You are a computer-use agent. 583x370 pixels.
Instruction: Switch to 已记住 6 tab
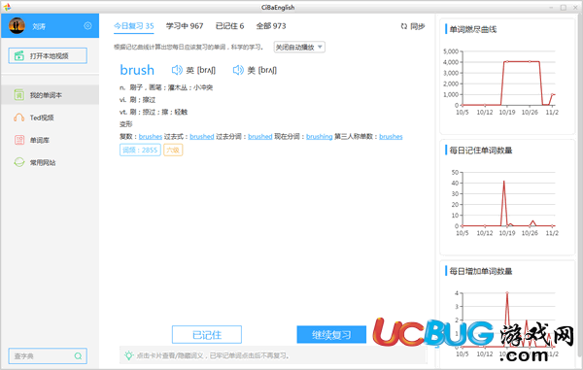pyautogui.click(x=229, y=26)
